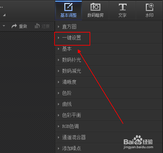The width and height of the screenshot is (163, 153).
Task: Expand the 清晰度 panel
Action: pos(109,82)
